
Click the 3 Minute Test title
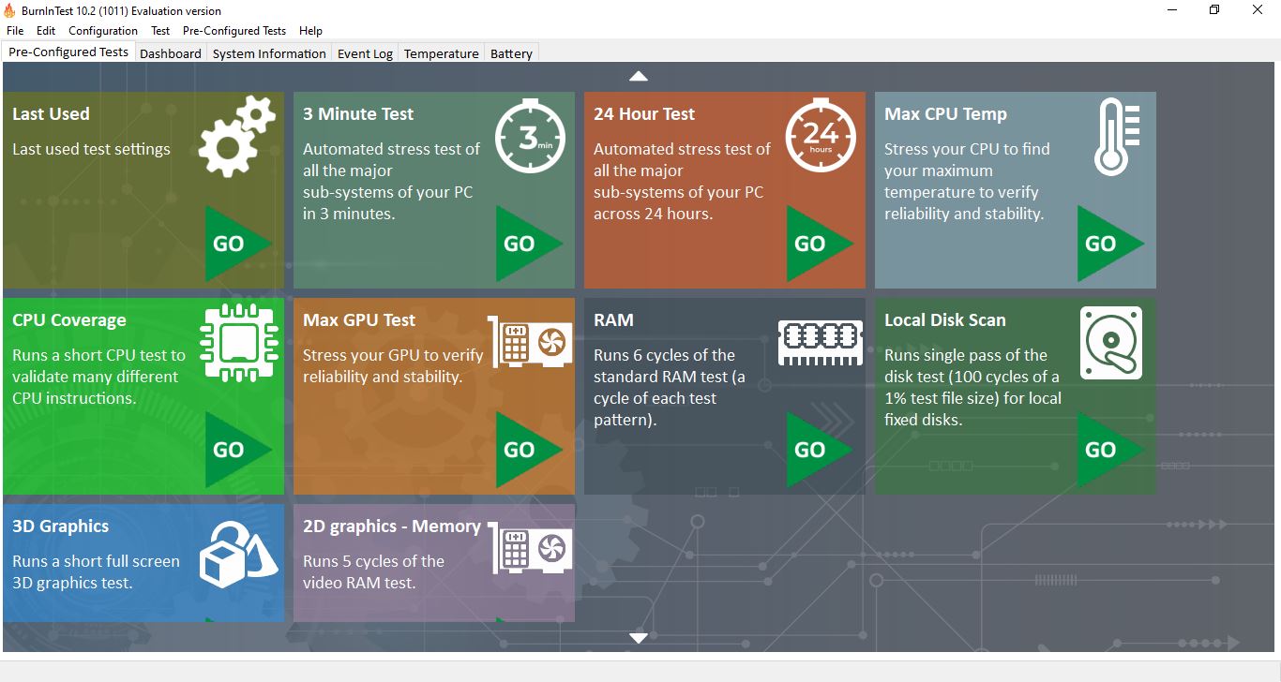tap(358, 114)
